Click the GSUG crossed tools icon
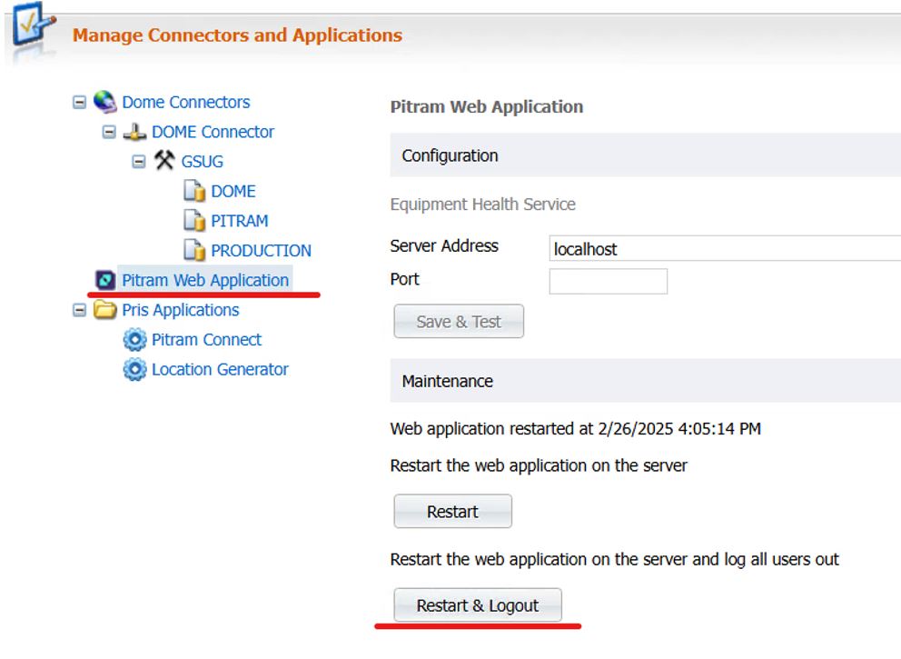Image resolution: width=901 pixels, height=659 pixels. click(164, 162)
